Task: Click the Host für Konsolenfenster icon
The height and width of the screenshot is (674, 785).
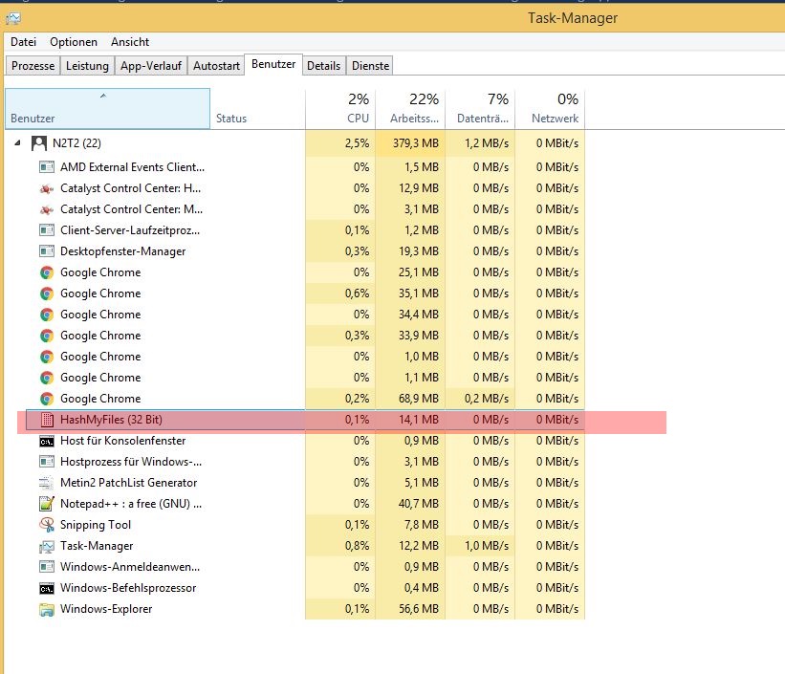Action: pos(47,441)
